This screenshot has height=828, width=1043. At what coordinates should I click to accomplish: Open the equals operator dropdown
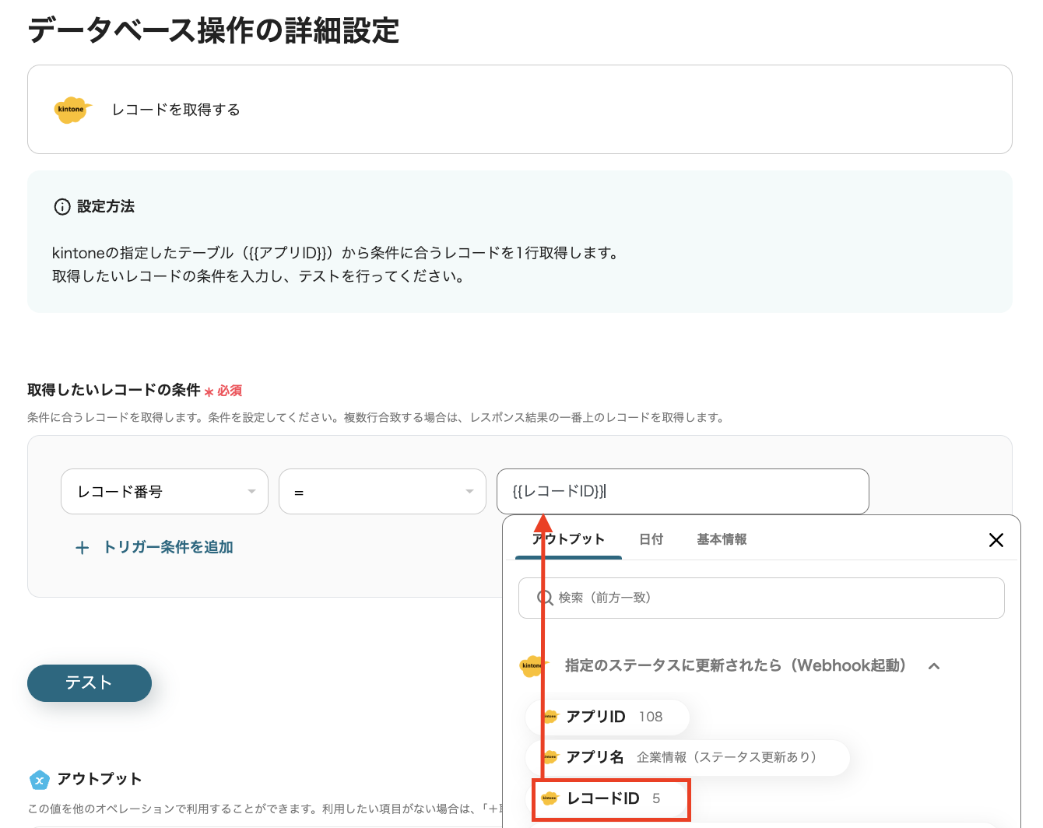[382, 492]
